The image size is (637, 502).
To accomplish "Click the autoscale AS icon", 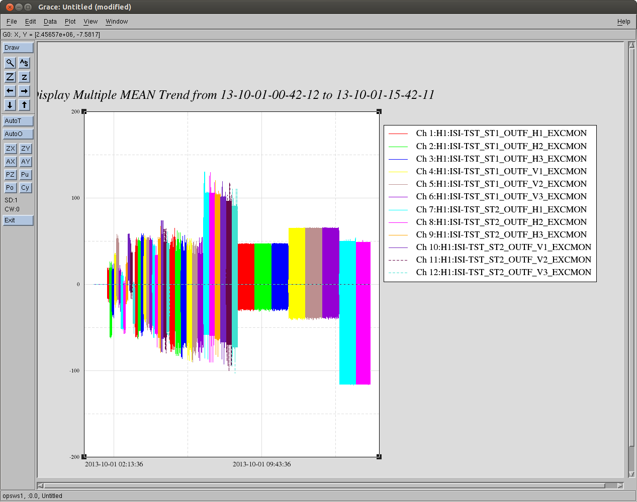I will [x=24, y=63].
